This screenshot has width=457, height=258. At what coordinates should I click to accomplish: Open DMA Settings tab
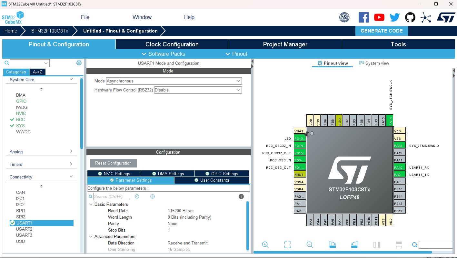click(x=168, y=174)
